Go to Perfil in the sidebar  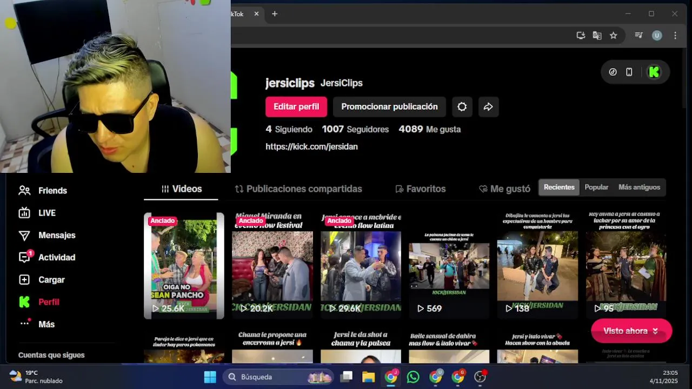click(38, 302)
